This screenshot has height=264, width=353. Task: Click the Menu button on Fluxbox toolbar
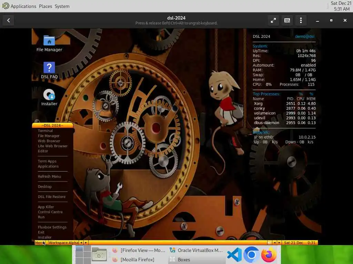click(x=40, y=243)
